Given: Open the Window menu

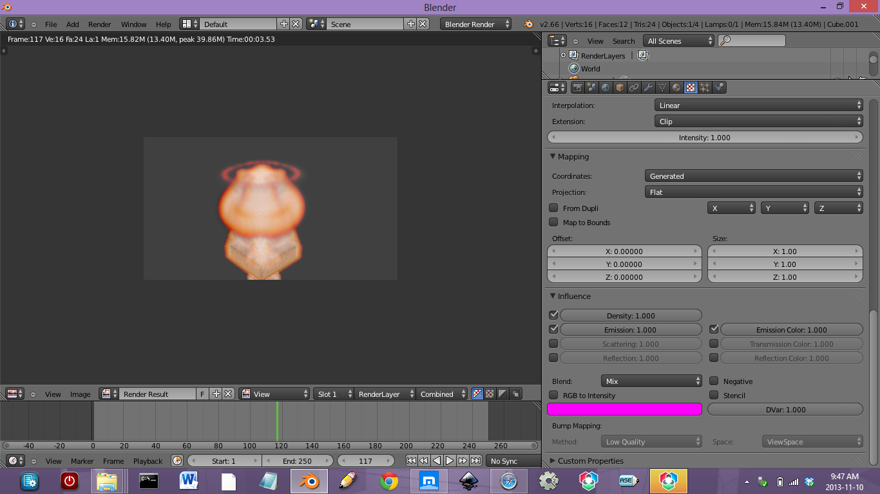Looking at the screenshot, I should coord(134,24).
